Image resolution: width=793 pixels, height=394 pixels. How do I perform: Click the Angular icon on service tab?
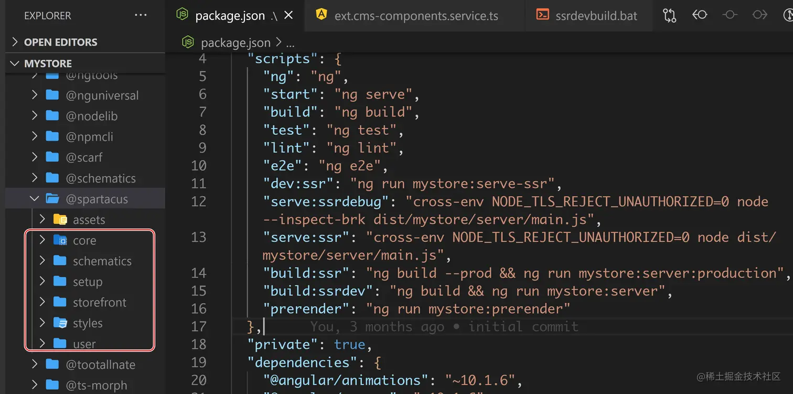[x=321, y=15]
